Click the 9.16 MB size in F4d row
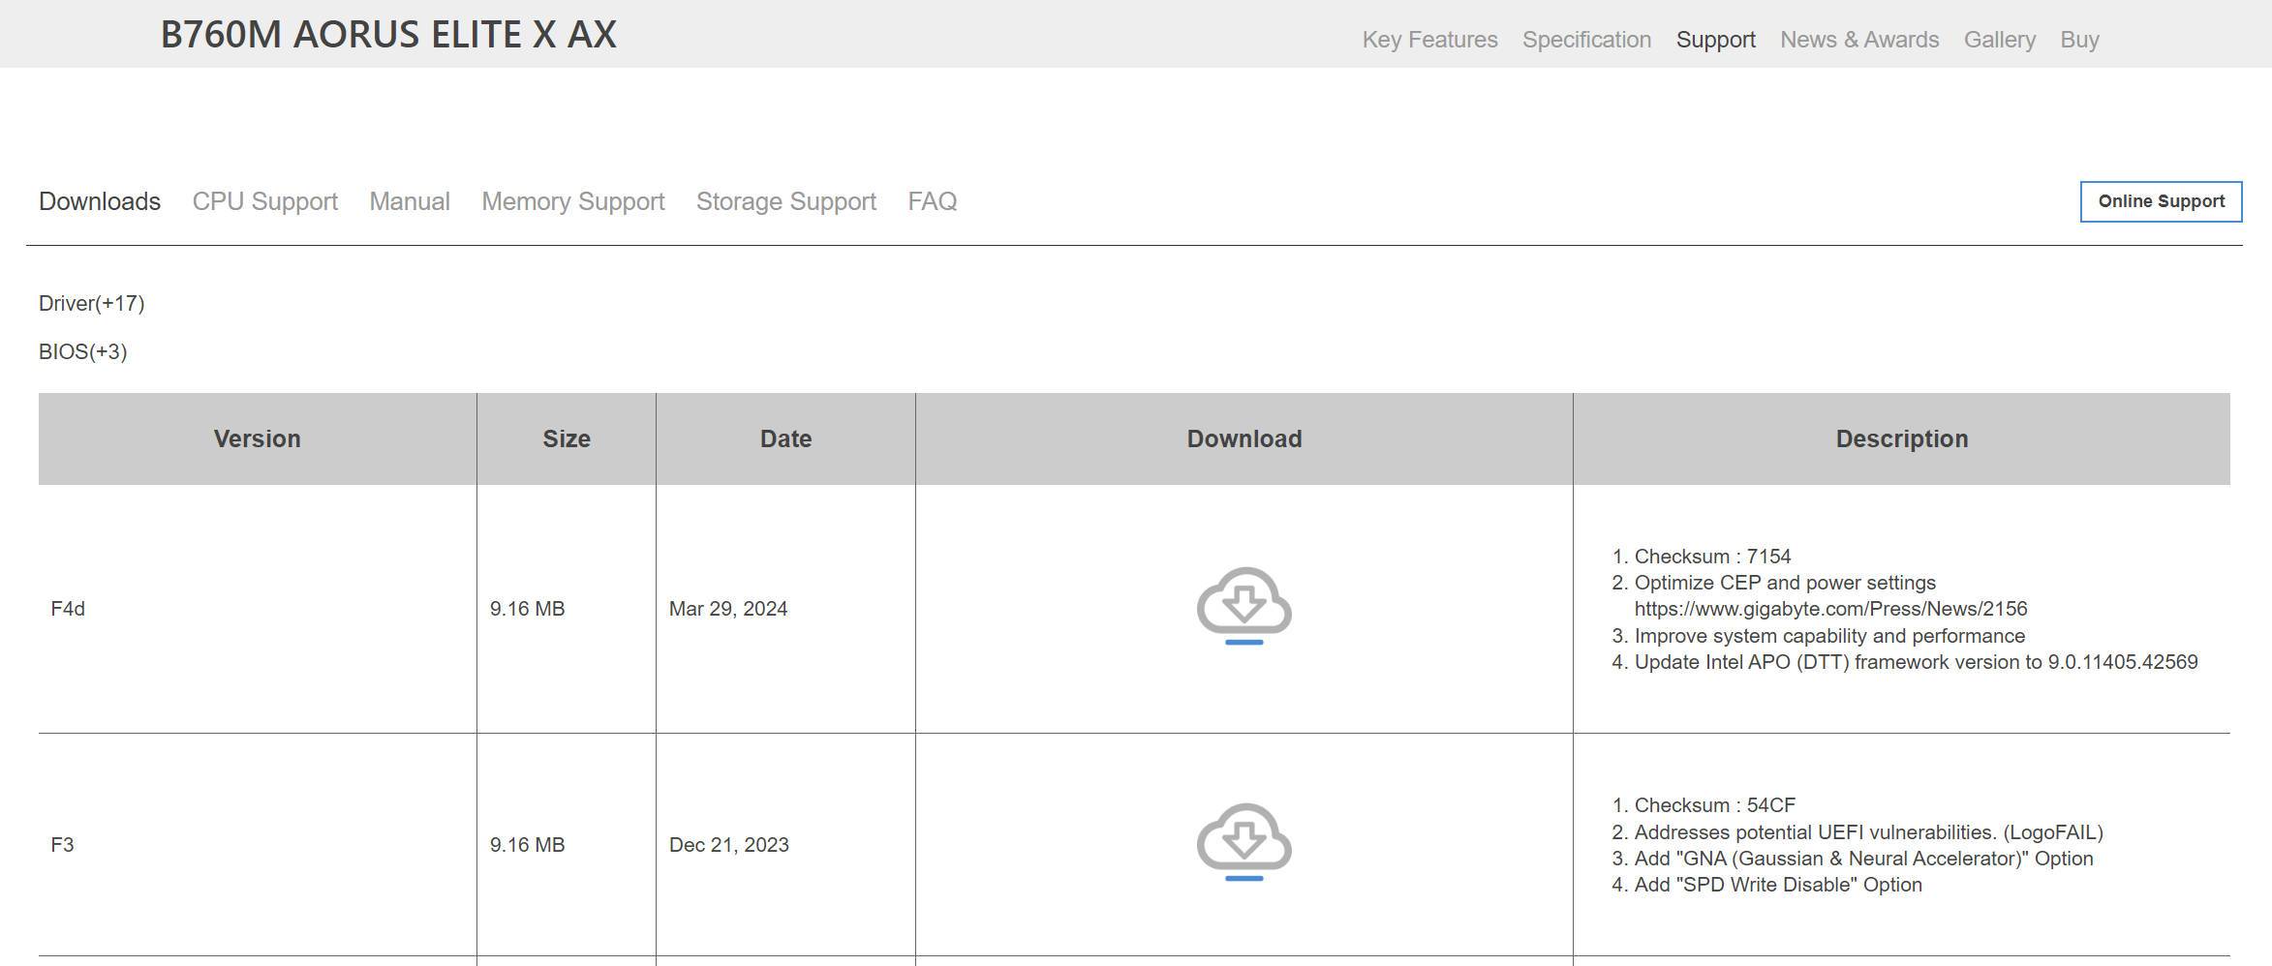The height and width of the screenshot is (966, 2272). point(527,609)
